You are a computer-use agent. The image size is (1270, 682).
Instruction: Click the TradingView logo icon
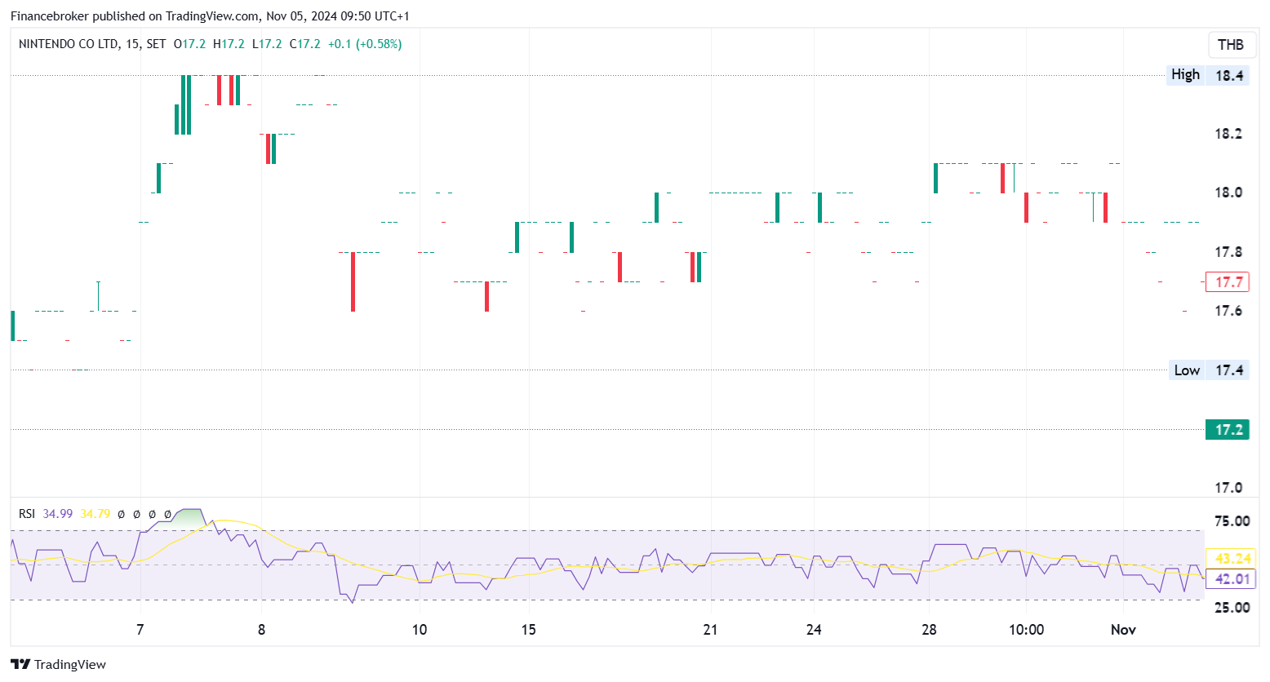click(x=20, y=664)
